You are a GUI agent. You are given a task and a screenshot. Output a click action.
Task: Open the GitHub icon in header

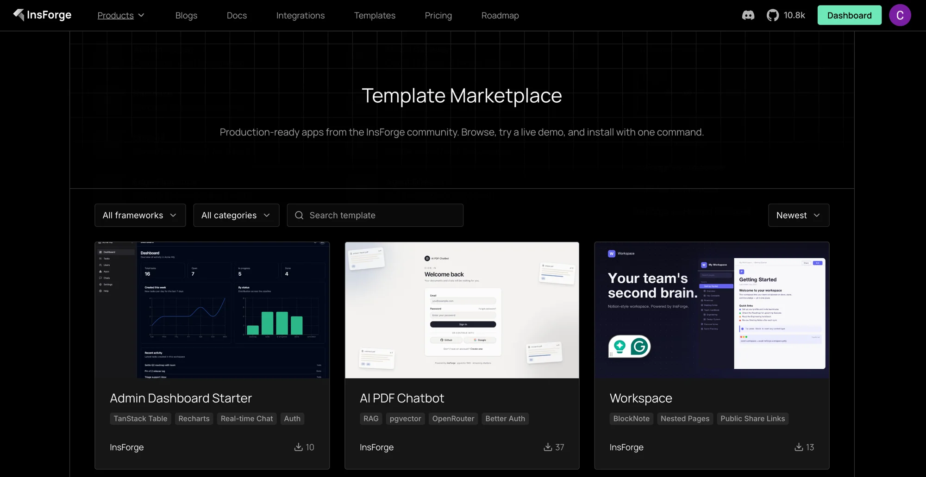(773, 15)
